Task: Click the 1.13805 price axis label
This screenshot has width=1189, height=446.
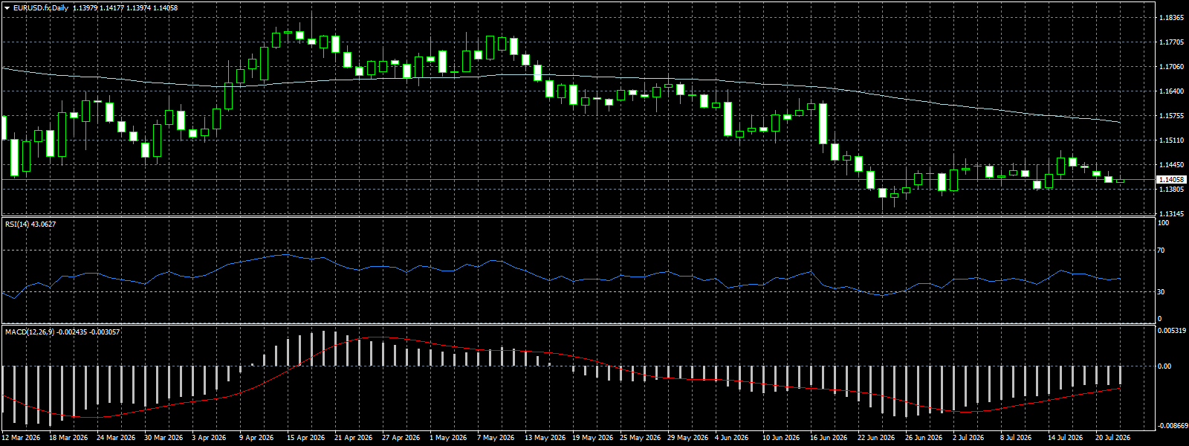Action: click(x=1172, y=190)
